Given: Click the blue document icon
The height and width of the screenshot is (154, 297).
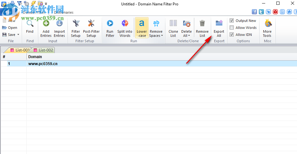Looking at the screenshot, I should tap(282, 12).
